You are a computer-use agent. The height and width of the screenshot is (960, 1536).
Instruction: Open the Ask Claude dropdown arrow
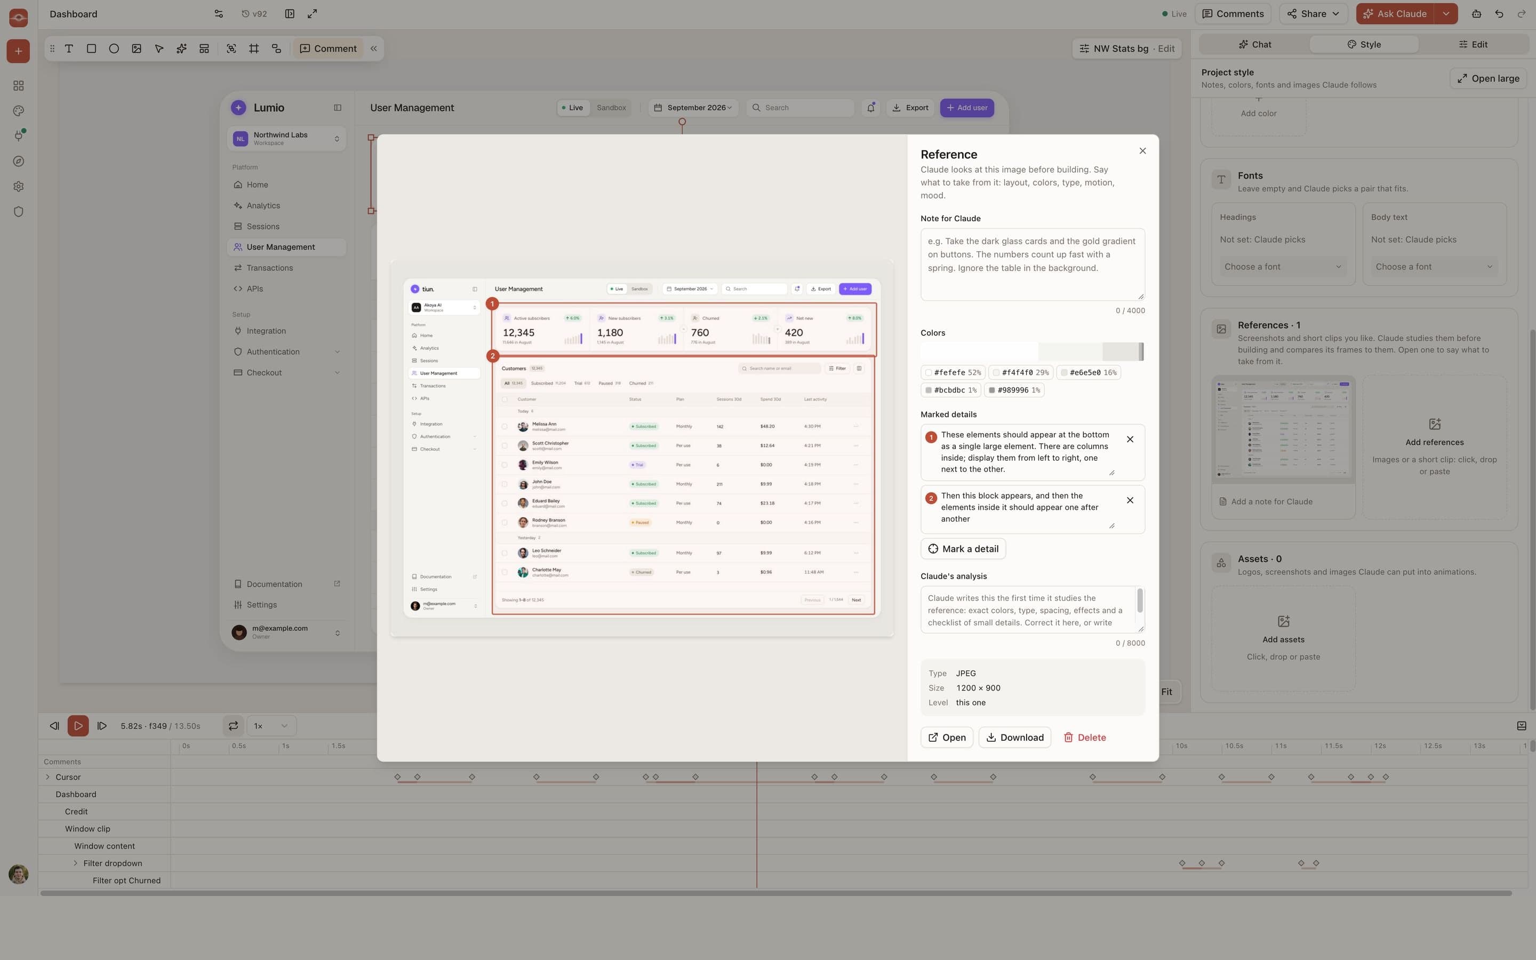coord(1446,14)
